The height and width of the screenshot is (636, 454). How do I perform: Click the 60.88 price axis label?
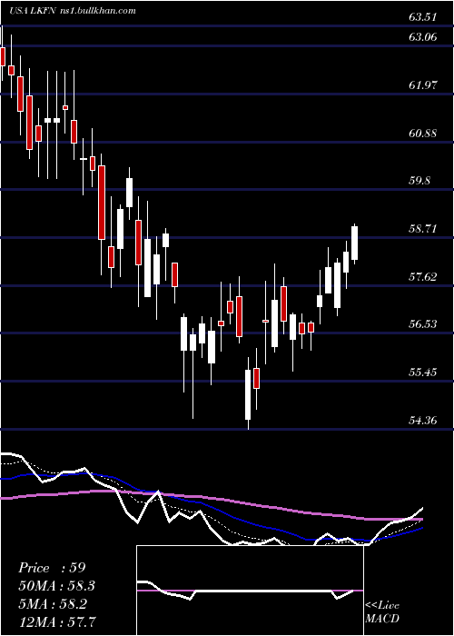[423, 133]
